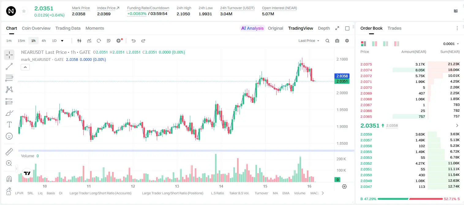This screenshot has height=205, width=464.
Task: Open the Last Price dropdown
Action: (309, 41)
